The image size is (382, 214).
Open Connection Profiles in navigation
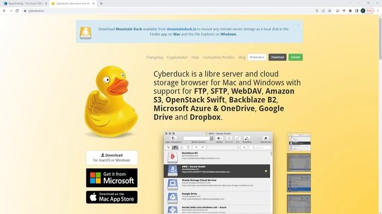tap(218, 57)
